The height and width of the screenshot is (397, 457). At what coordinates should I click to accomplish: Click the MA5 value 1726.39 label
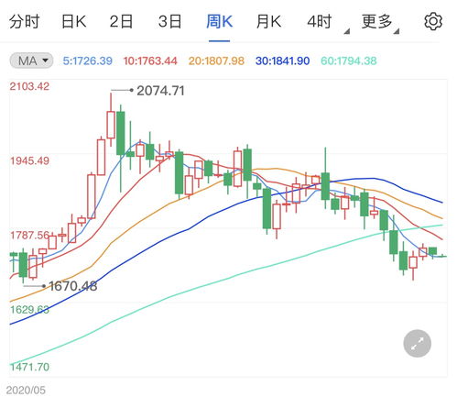click(x=88, y=61)
